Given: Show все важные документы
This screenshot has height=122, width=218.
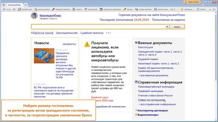Looking at the screenshot, I should point(154,75).
